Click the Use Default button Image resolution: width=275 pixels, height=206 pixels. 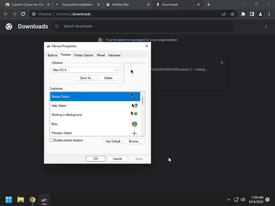pyautogui.click(x=113, y=141)
